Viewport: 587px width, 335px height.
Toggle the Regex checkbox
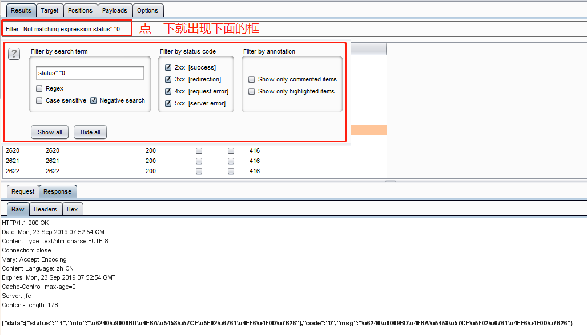tap(39, 88)
